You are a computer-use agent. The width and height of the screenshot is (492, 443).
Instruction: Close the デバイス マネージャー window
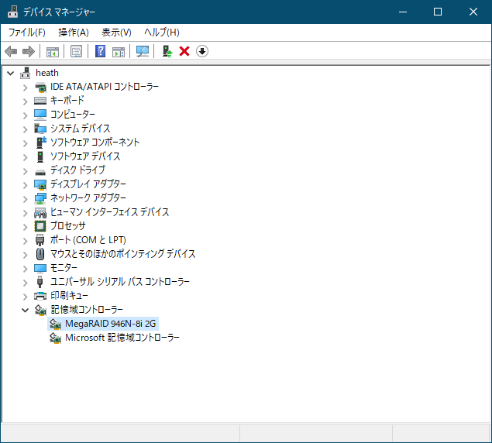(473, 12)
